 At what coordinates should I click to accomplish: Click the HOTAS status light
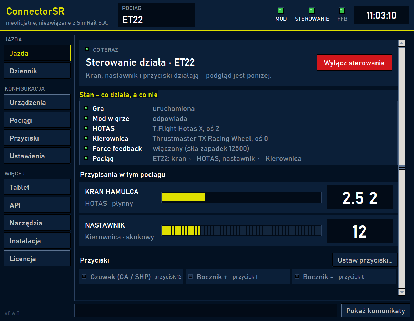[86, 128]
